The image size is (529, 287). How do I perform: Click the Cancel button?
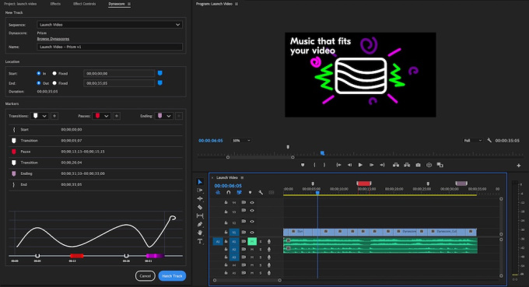[x=145, y=276]
